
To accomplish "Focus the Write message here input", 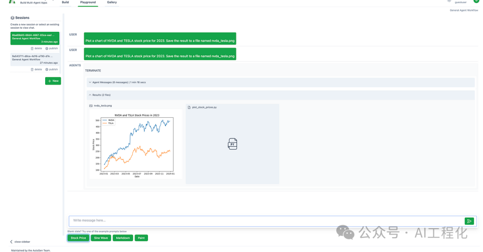I will coord(266,221).
